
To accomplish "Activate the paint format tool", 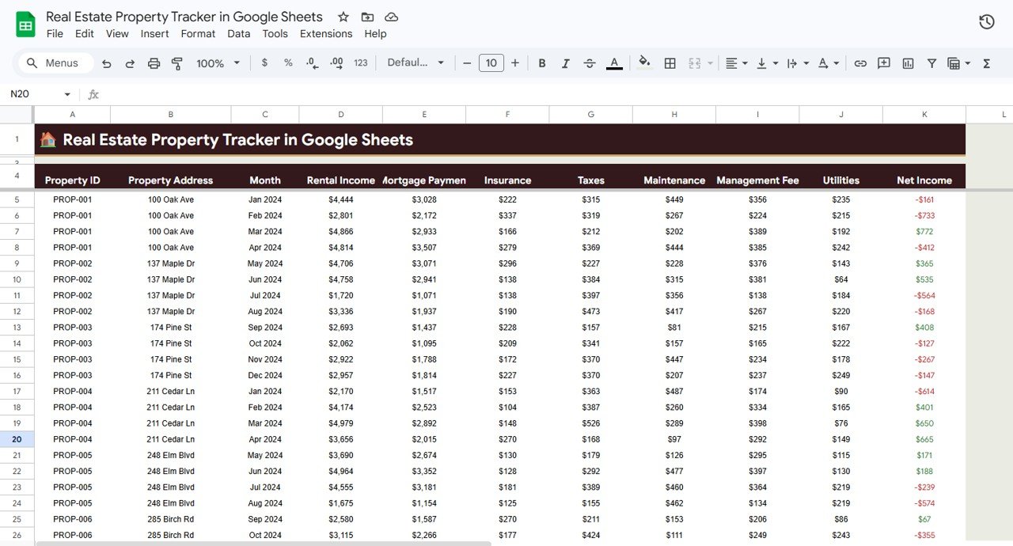I will (177, 63).
